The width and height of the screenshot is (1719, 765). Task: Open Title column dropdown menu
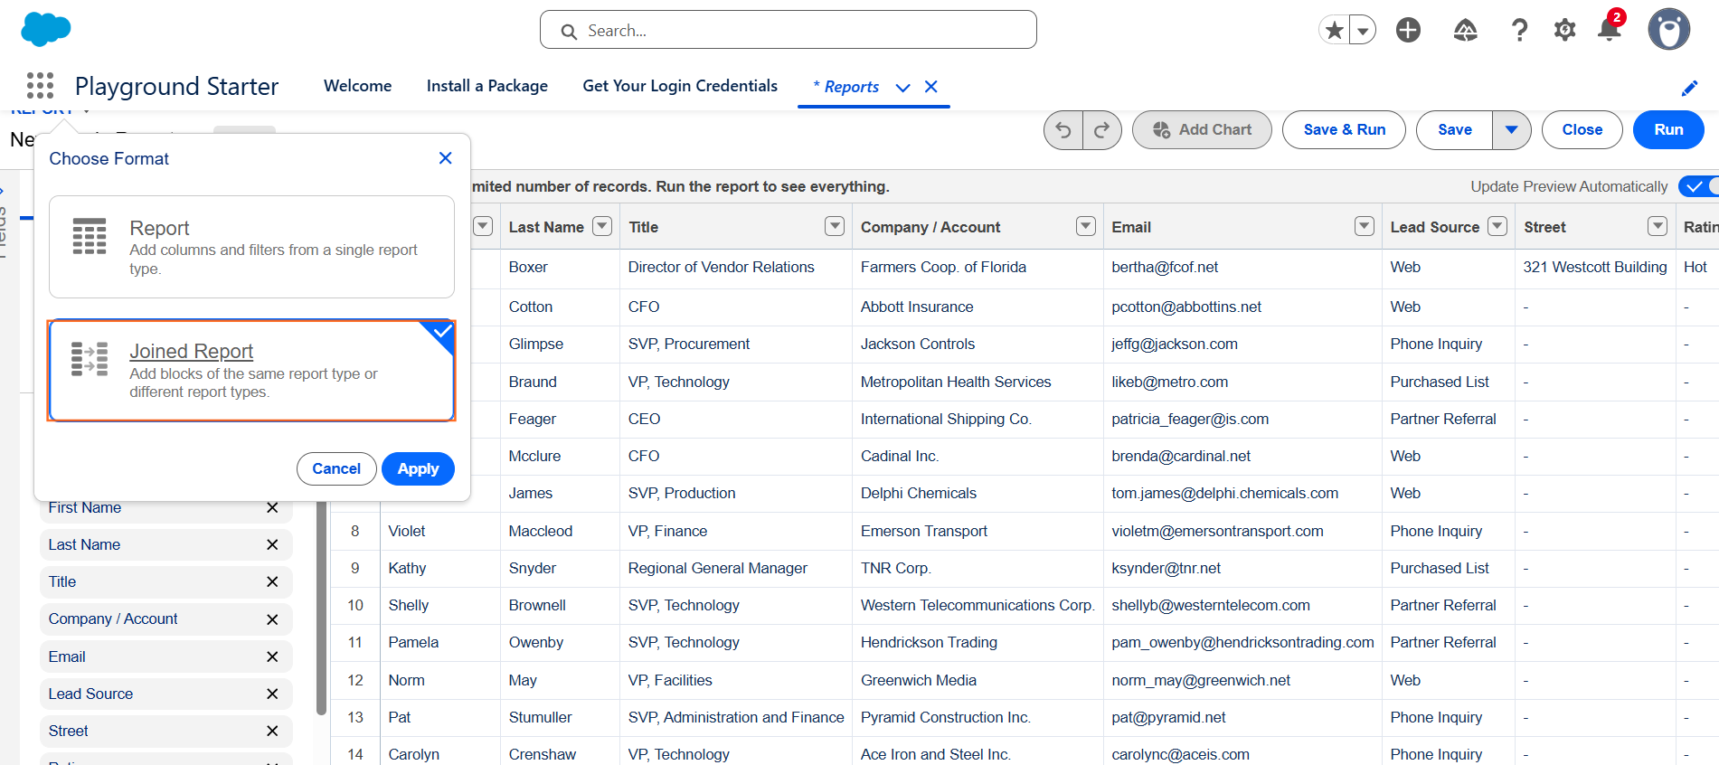tap(835, 226)
